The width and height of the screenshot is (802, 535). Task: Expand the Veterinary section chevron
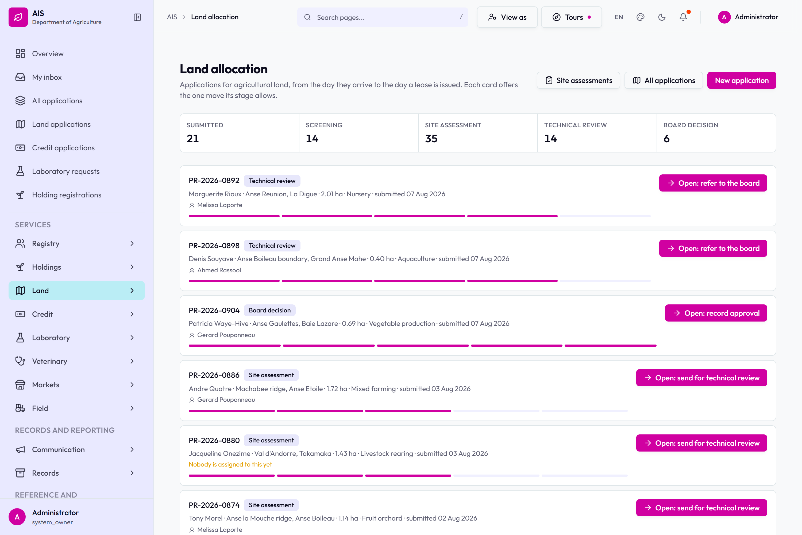pyautogui.click(x=132, y=361)
